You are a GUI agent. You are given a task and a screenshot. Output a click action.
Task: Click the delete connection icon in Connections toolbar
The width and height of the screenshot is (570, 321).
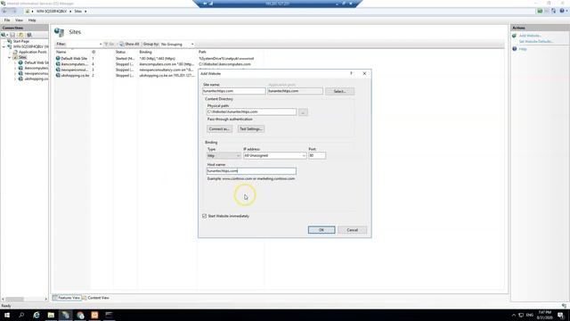point(29,35)
